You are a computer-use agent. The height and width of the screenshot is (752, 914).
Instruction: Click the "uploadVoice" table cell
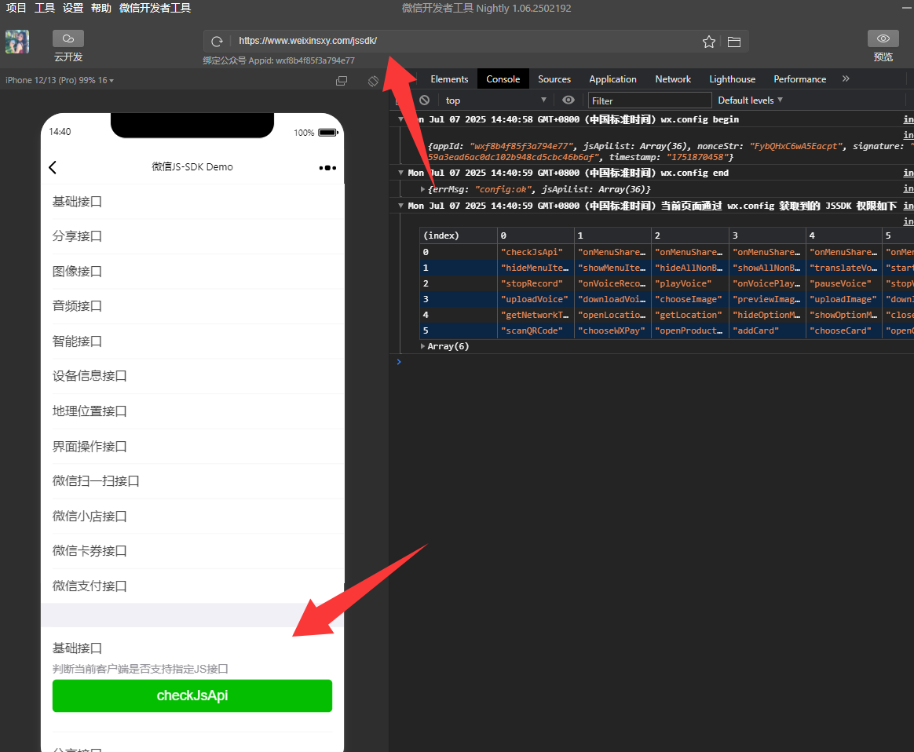coord(535,299)
